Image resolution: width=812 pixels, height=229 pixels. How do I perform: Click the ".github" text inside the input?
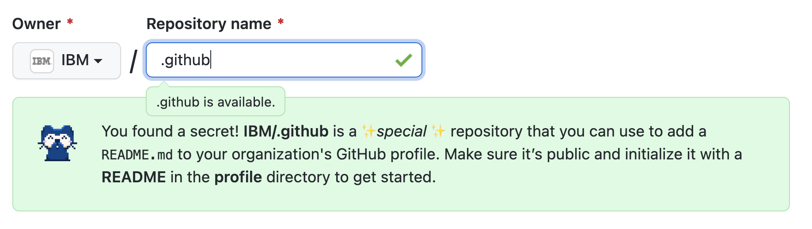pos(186,60)
